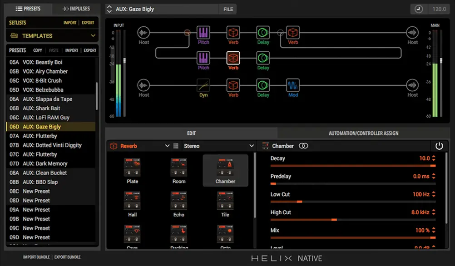Choose the Chamber reverb model
This screenshot has height=266, width=455.
225,171
